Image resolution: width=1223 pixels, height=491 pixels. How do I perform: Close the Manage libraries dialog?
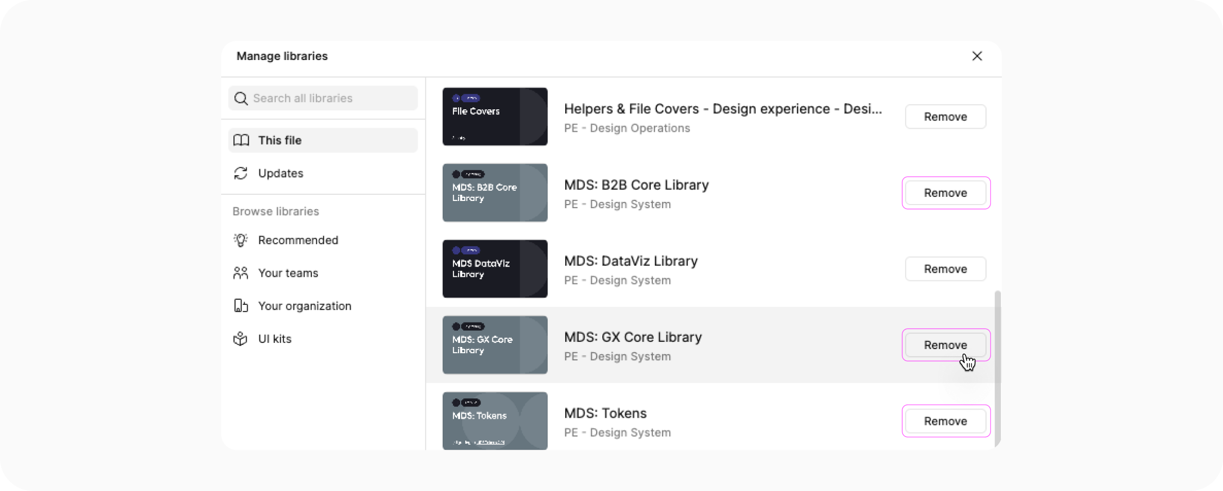977,56
